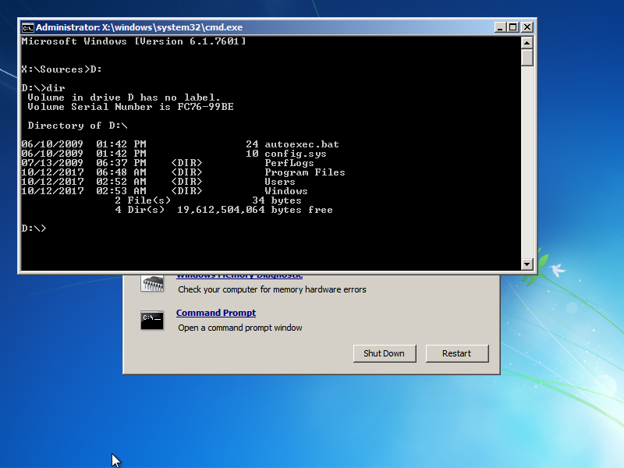Click the Command Prompt terminal icon
The height and width of the screenshot is (468, 624).
point(152,321)
